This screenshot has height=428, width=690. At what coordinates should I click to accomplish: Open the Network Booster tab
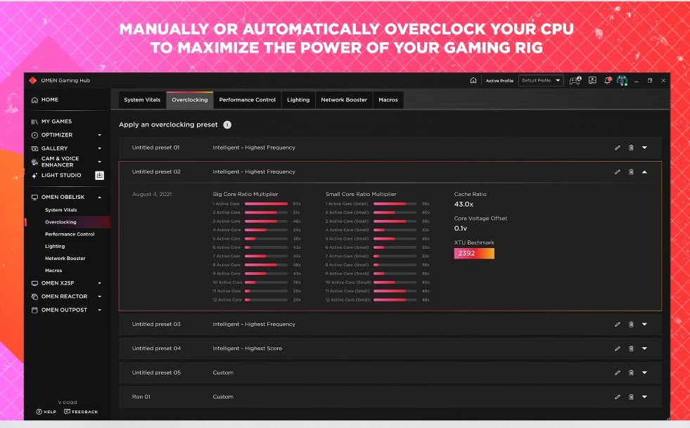point(344,100)
